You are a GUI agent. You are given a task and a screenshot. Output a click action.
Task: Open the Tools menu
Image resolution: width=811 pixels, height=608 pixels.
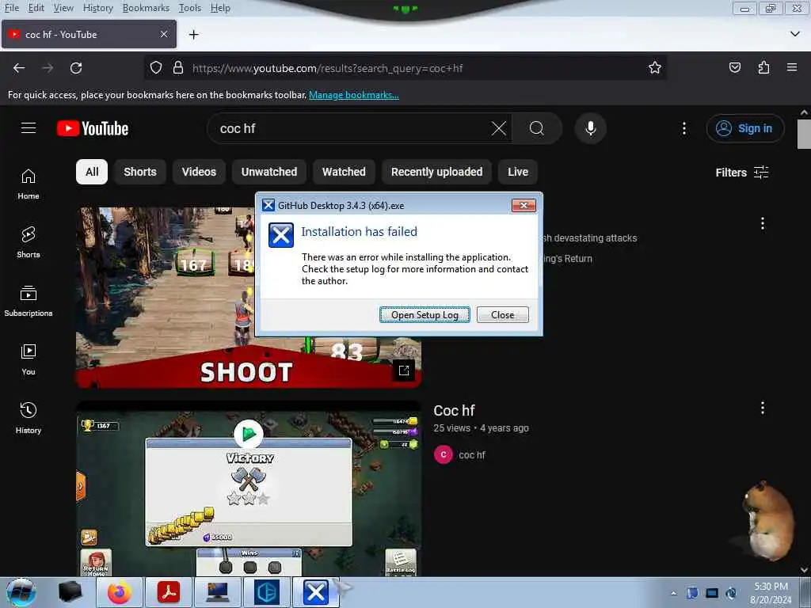[190, 8]
